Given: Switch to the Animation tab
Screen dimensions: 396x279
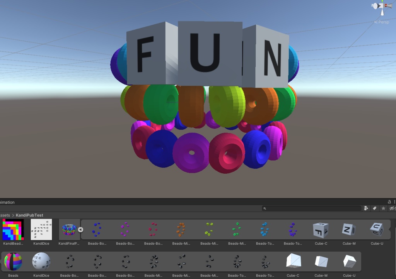Looking at the screenshot, I should [x=7, y=202].
